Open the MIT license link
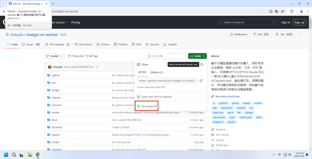This screenshot has height=159, width=312. (220, 135)
